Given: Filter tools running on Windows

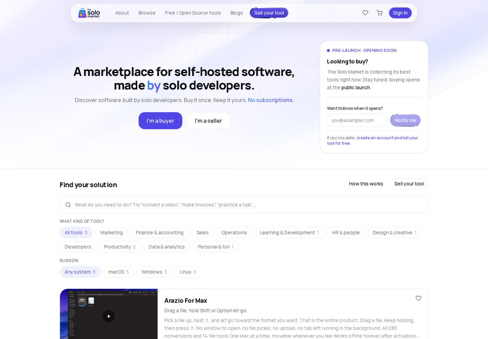Looking at the screenshot, I should pos(154,272).
